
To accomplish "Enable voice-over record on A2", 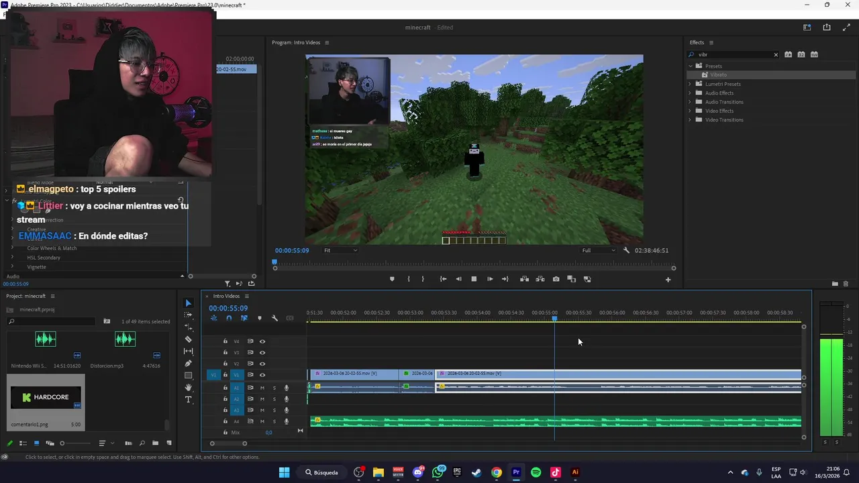I will coord(287,399).
